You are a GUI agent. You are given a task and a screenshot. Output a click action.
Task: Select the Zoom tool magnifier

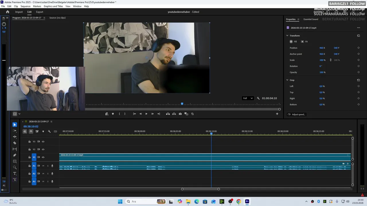[15, 167]
